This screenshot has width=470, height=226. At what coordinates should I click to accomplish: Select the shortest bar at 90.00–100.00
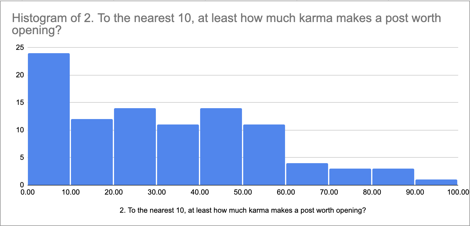(x=436, y=182)
